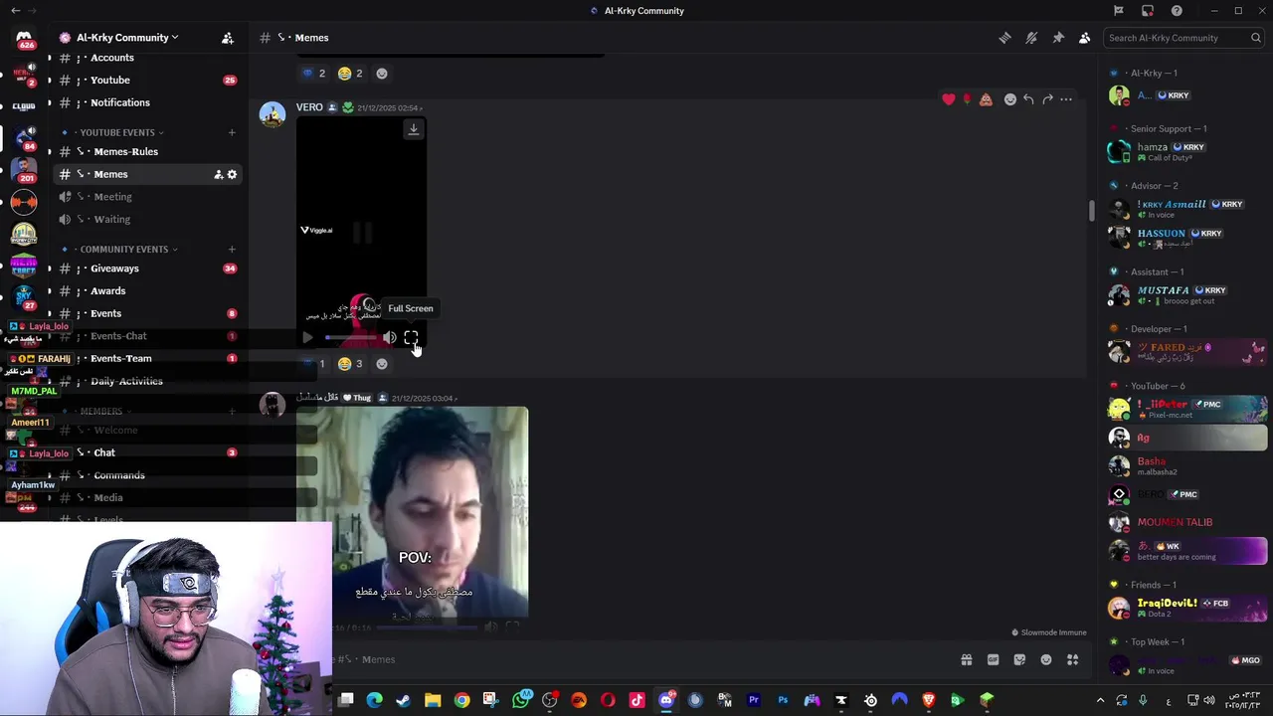The image size is (1273, 716).
Task: Open add reaction smiley in message toolbar
Action: 1010,99
